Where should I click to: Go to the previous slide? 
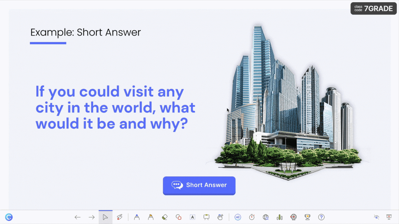tap(77, 217)
